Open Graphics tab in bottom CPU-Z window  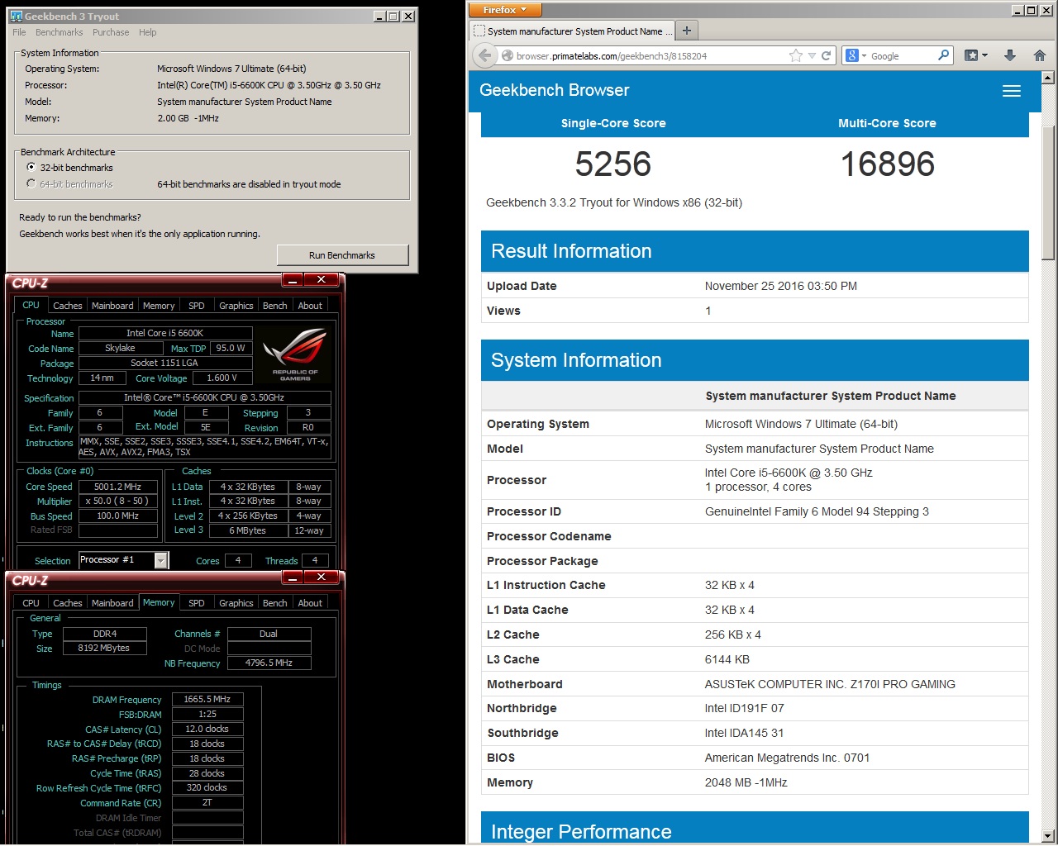point(236,603)
